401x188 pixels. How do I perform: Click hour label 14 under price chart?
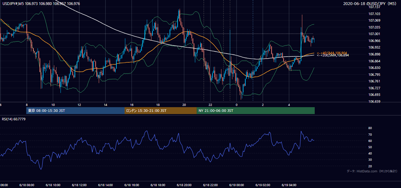pos(105,105)
